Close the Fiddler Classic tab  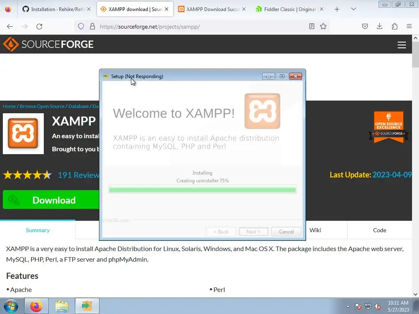pyautogui.click(x=322, y=9)
